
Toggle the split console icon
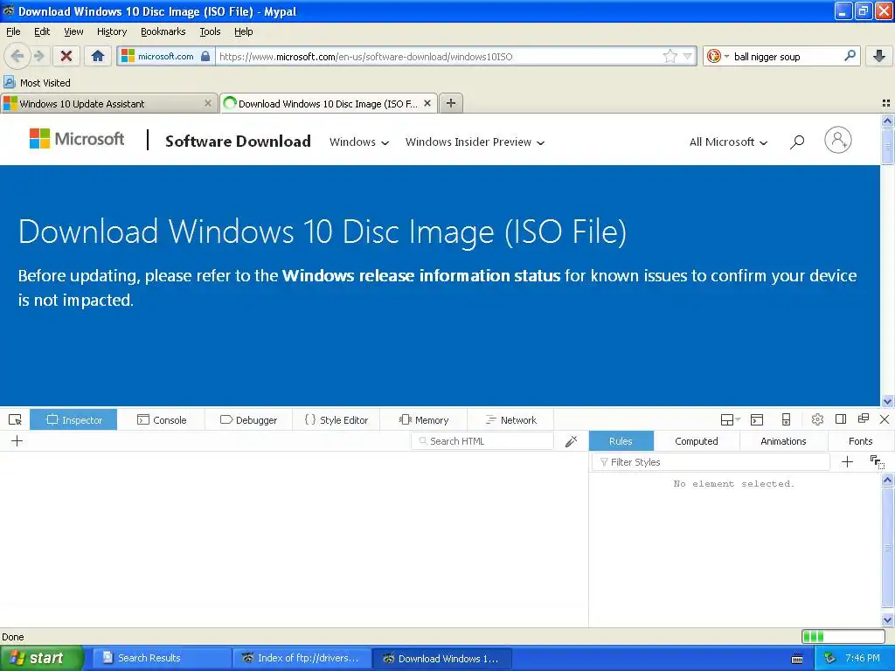coord(757,420)
